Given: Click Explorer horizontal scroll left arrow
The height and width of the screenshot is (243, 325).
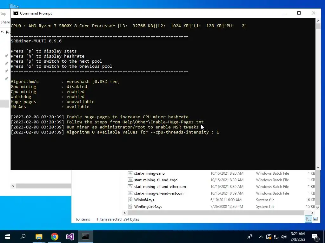Looking at the screenshot, I should [x=125, y=213].
